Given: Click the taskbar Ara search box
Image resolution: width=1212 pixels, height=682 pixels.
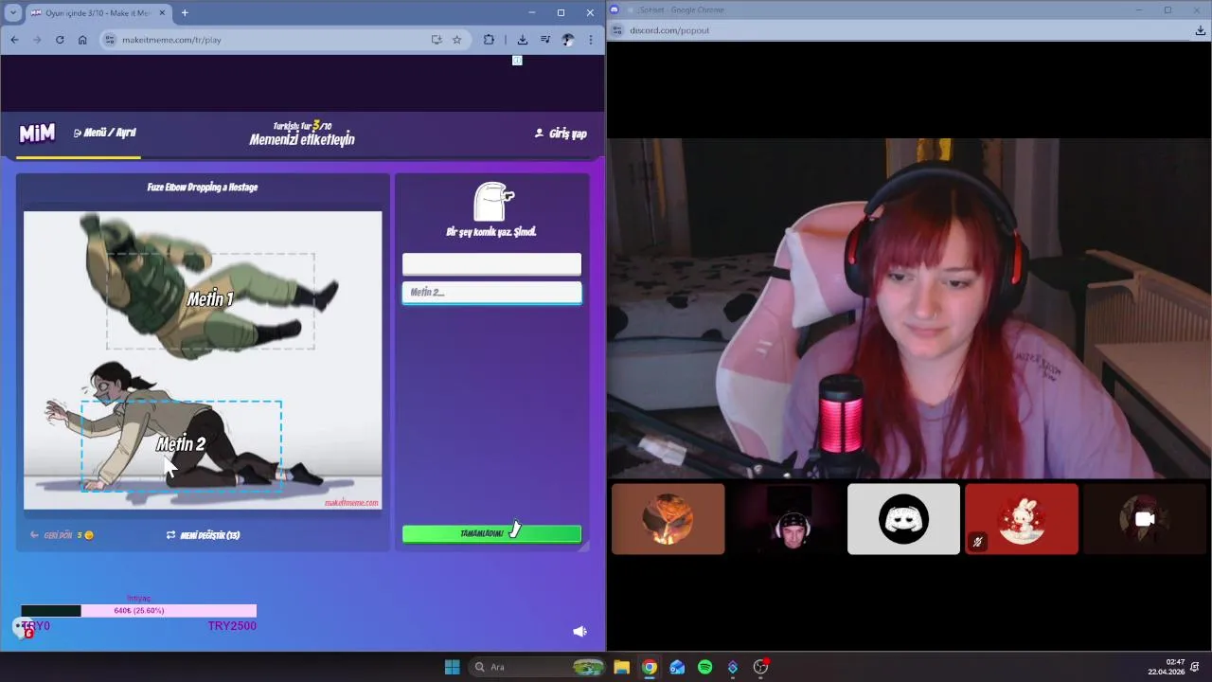Looking at the screenshot, I should 538,667.
